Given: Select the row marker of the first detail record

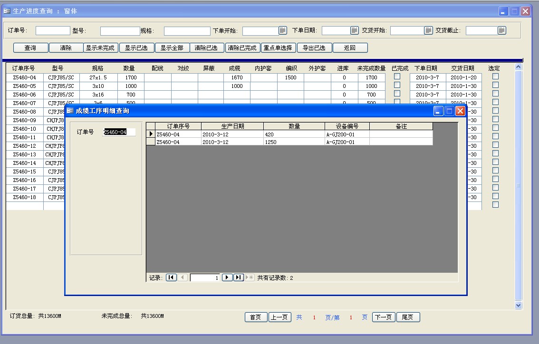Looking at the screenshot, I should tap(151, 134).
